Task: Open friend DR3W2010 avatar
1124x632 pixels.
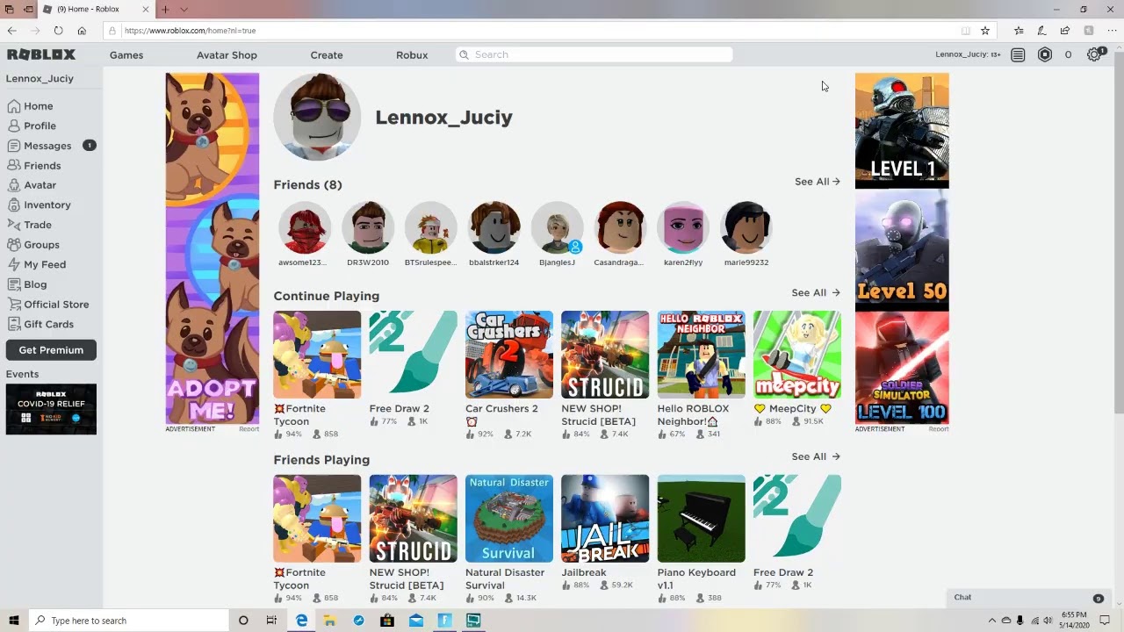Action: pyautogui.click(x=368, y=227)
